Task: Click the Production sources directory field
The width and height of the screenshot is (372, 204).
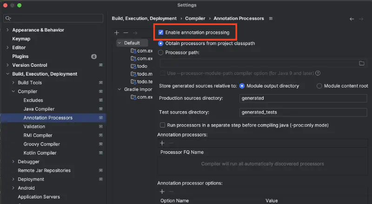Action: [x=303, y=98]
